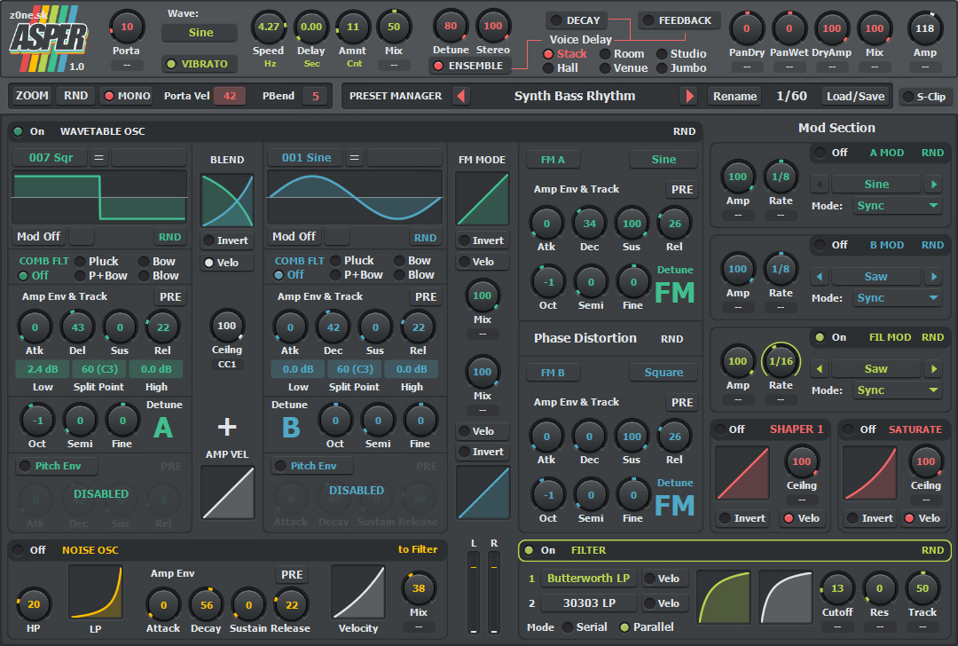Click the Noise OSC LP curve display

pyautogui.click(x=96, y=592)
